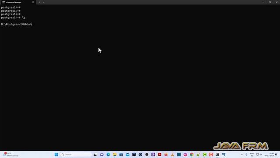Click the postgres14=# \q line
The image size is (280, 158).
pos(13,18)
